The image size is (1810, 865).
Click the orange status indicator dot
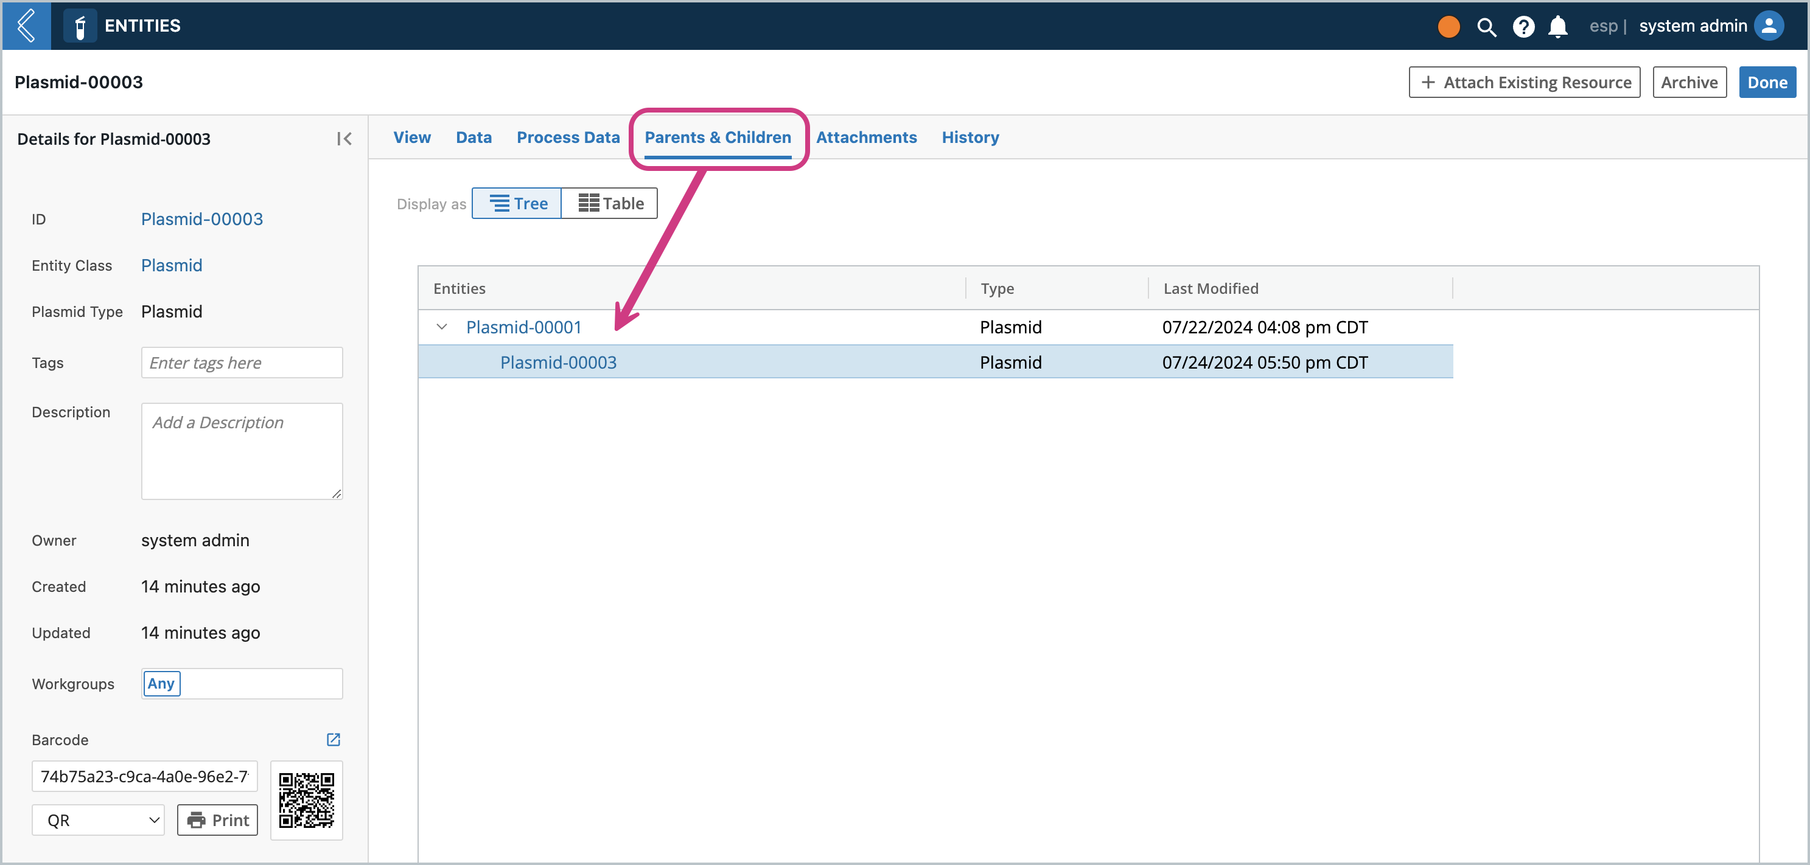1451,26
